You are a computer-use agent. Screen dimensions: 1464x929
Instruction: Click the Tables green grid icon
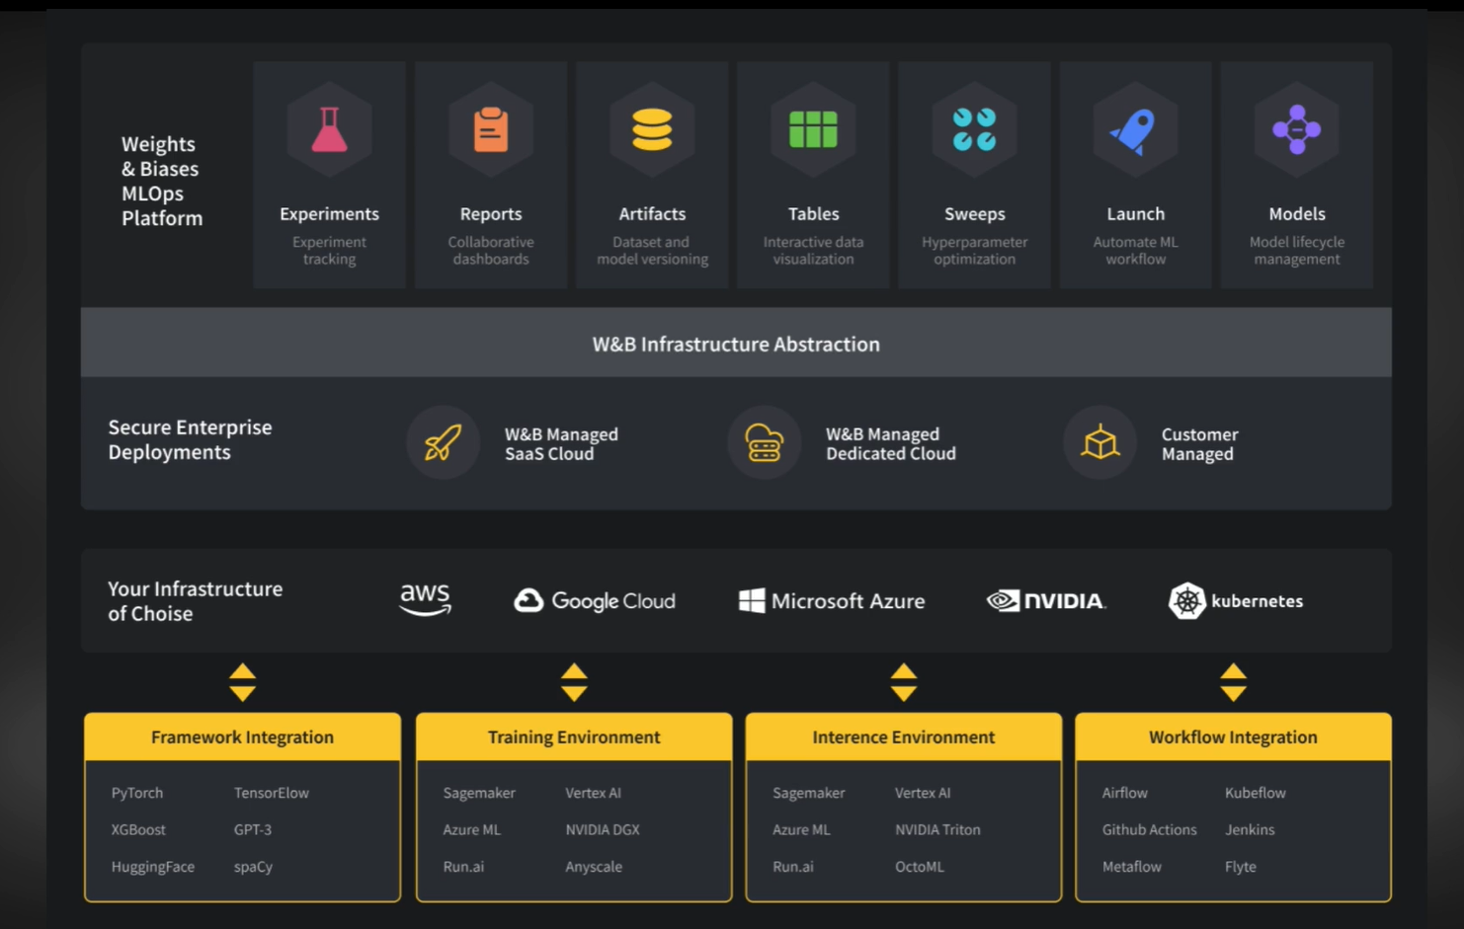click(813, 129)
